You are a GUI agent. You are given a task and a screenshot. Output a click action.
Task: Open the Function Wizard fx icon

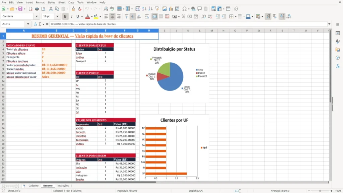[x=36, y=24]
